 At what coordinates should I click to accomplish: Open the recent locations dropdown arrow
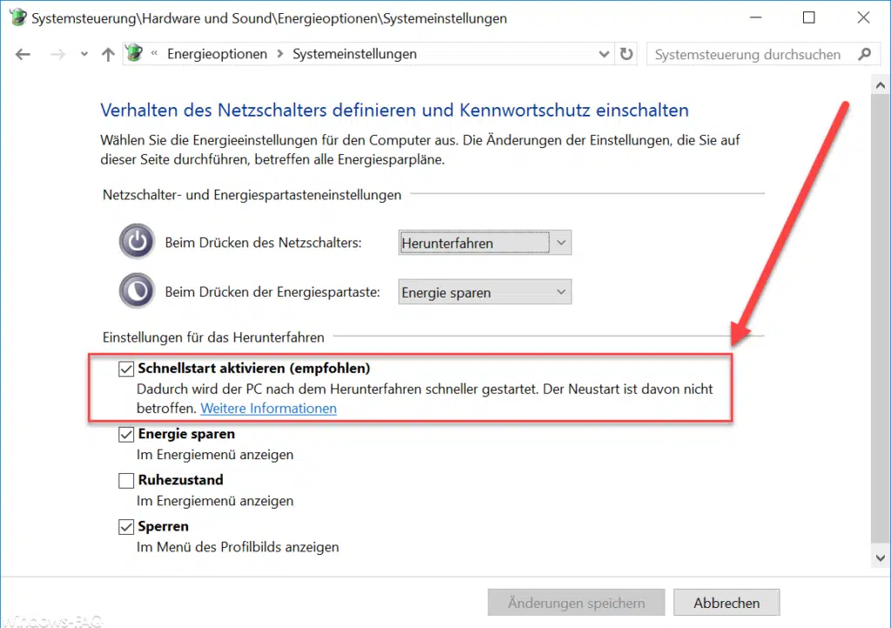click(84, 54)
